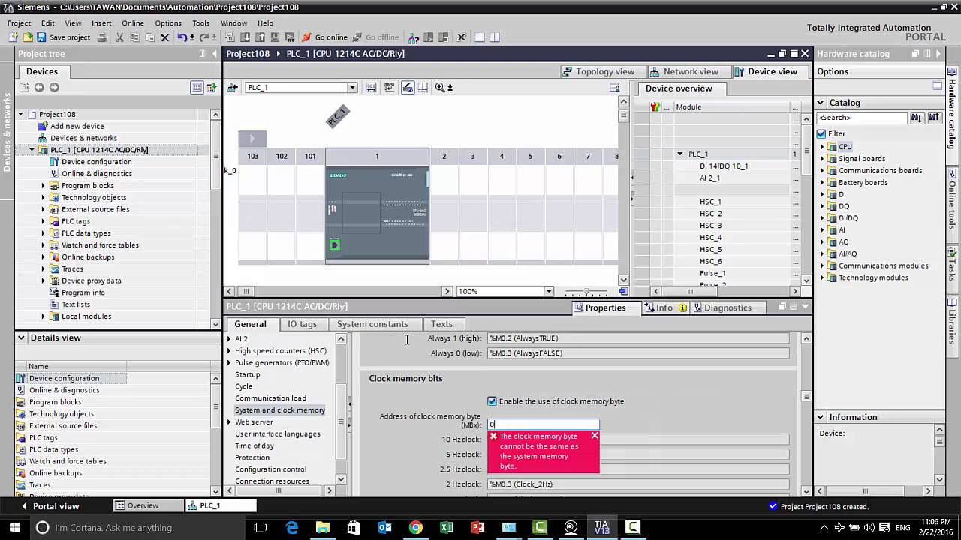Image resolution: width=961 pixels, height=540 pixels.
Task: Click the search upward icon in Hardware catalog
Action: click(x=934, y=118)
